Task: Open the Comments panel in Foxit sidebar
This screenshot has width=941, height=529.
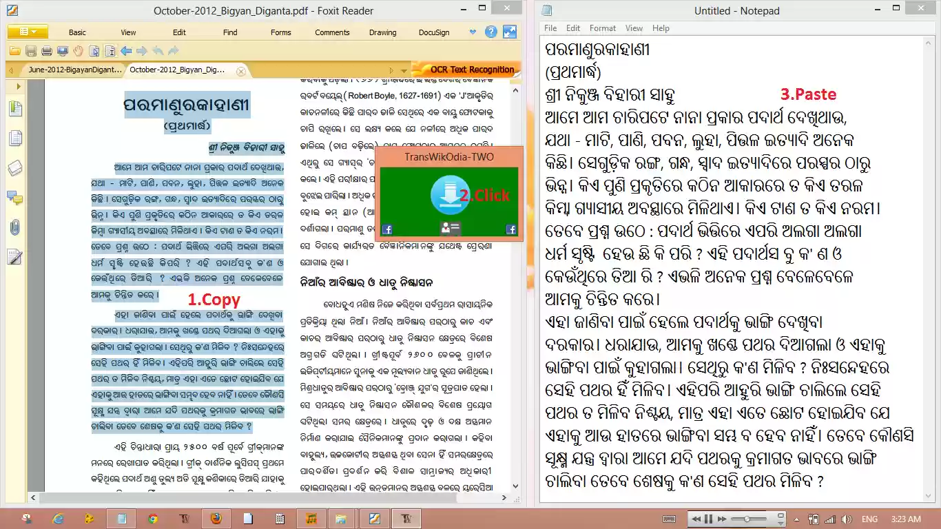Action: click(x=14, y=198)
